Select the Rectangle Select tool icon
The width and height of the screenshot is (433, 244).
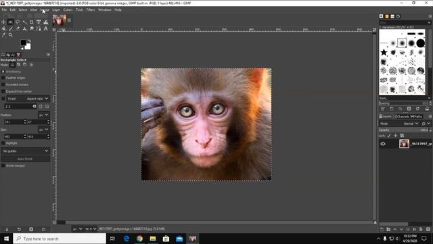(x=10, y=22)
